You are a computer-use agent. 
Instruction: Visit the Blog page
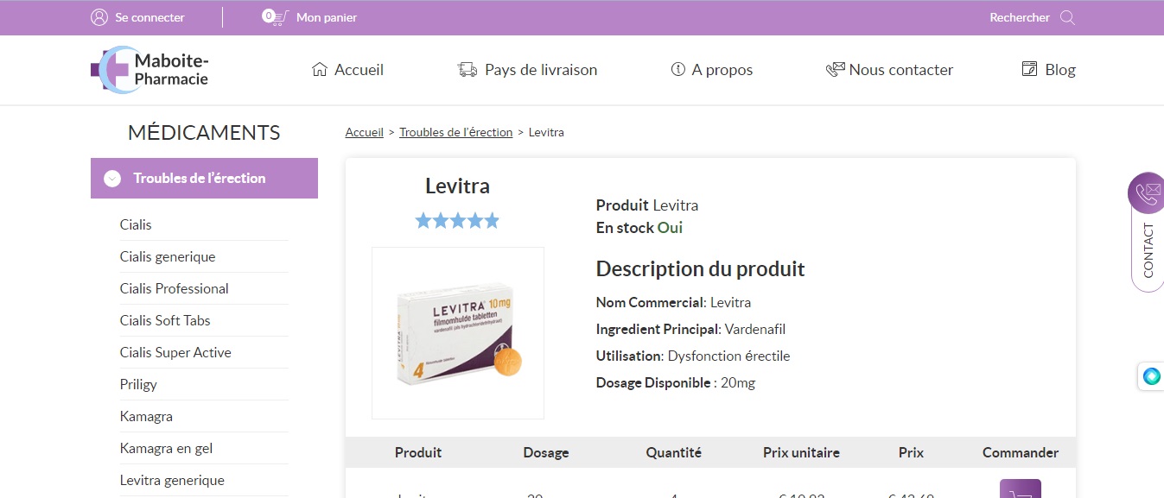1048,70
